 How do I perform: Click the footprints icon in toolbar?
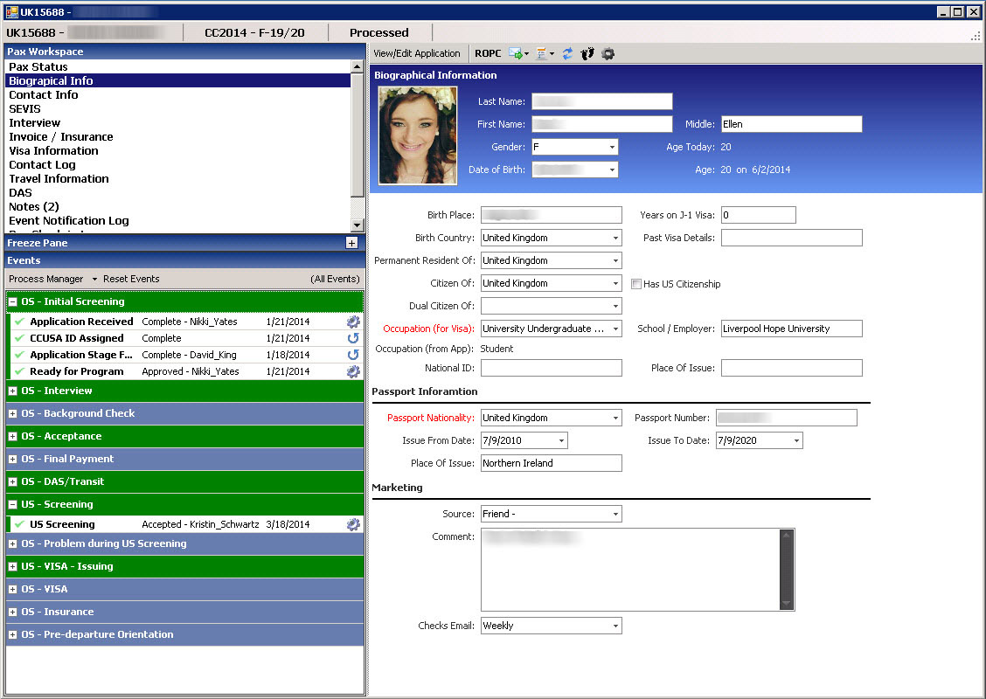587,53
